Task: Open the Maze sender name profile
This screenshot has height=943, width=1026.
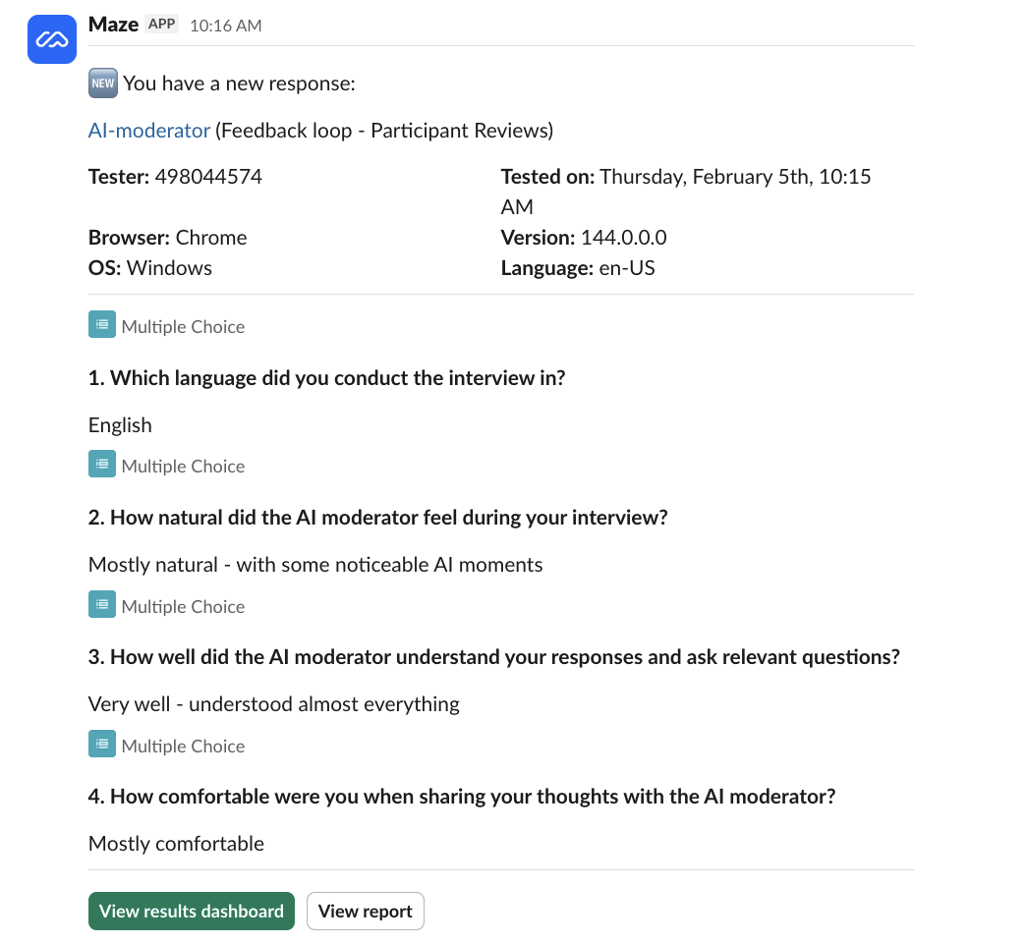Action: (113, 25)
